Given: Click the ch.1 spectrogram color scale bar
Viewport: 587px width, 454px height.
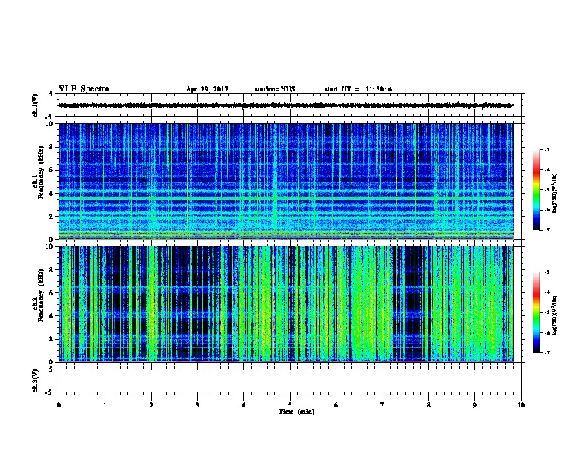Looking at the screenshot, I should 536,190.
